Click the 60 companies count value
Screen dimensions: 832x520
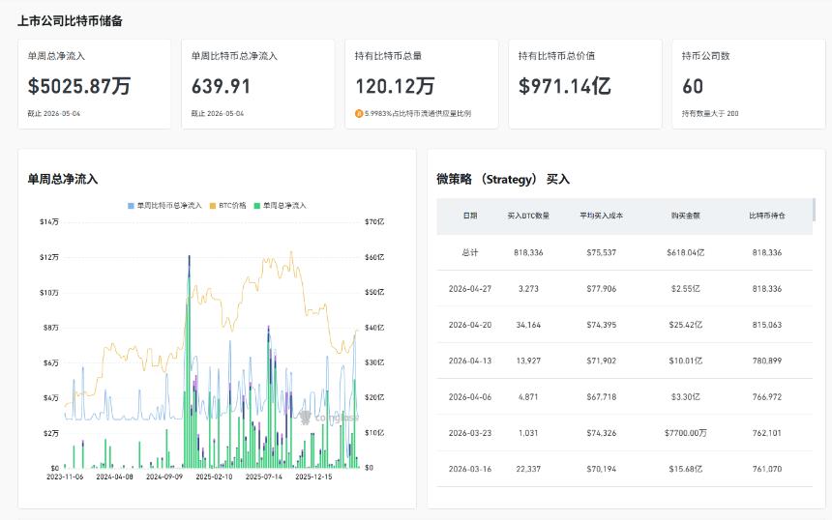tap(693, 86)
